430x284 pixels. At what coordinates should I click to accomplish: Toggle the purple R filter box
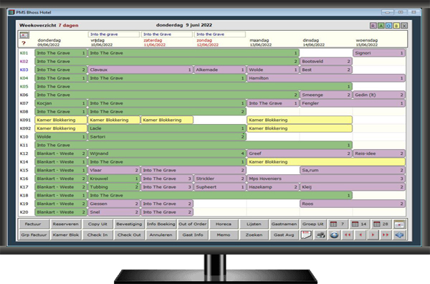(x=373, y=26)
